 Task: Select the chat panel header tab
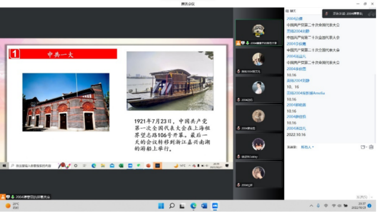click(292, 11)
